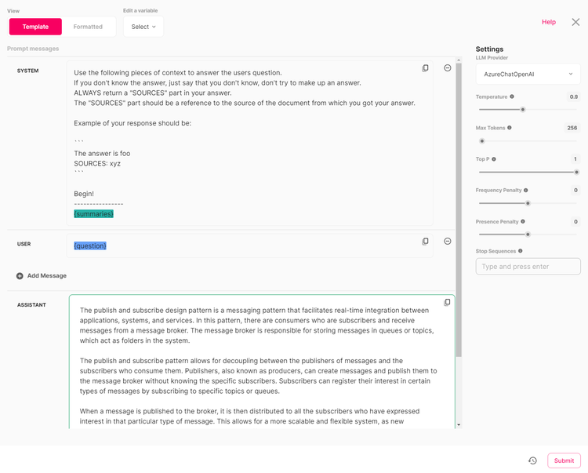The image size is (588, 473).
Task: Copy the ASSISTANT response text
Action: click(447, 302)
